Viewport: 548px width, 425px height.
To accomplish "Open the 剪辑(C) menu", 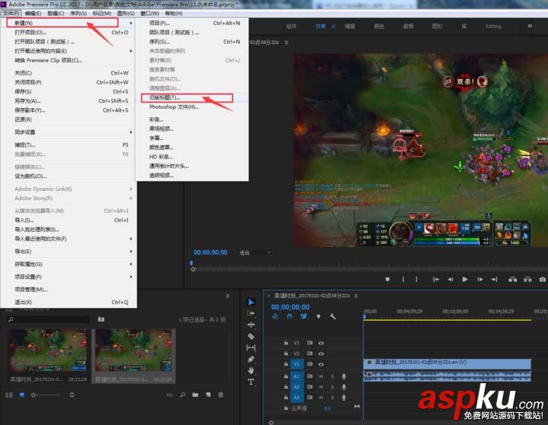I will [x=56, y=13].
